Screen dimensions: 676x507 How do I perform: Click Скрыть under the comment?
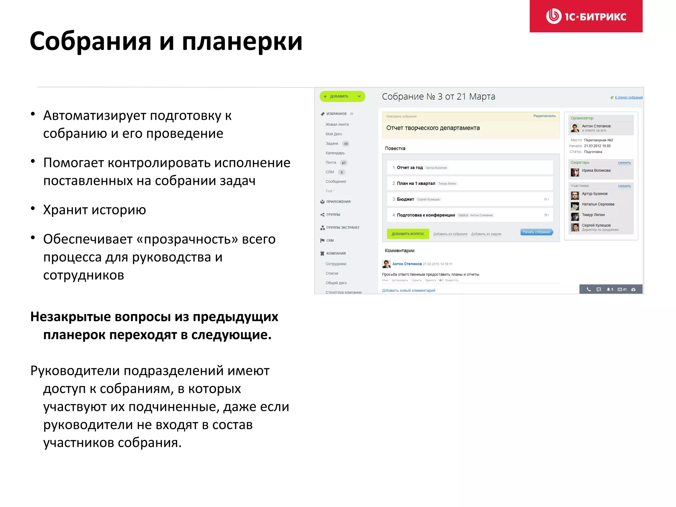[x=417, y=280]
